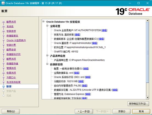Viewport: 152px width, 115px height.
Task: Go to the 系统类 step
Action: point(10,27)
